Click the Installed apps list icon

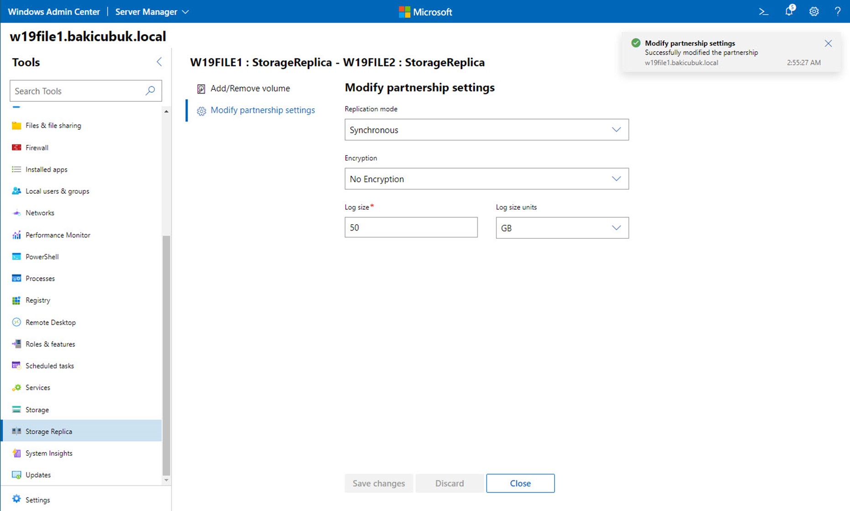coord(16,169)
